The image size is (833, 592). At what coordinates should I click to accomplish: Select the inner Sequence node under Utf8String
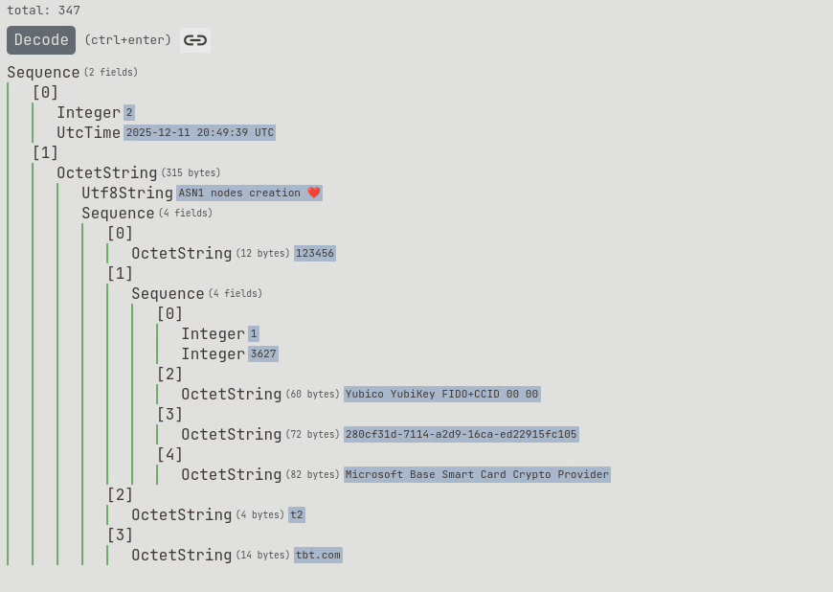click(x=118, y=214)
